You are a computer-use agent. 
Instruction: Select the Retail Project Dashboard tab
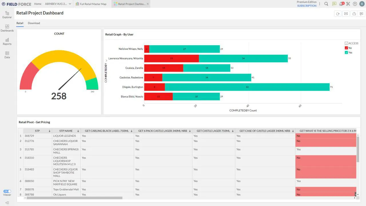coord(130,4)
